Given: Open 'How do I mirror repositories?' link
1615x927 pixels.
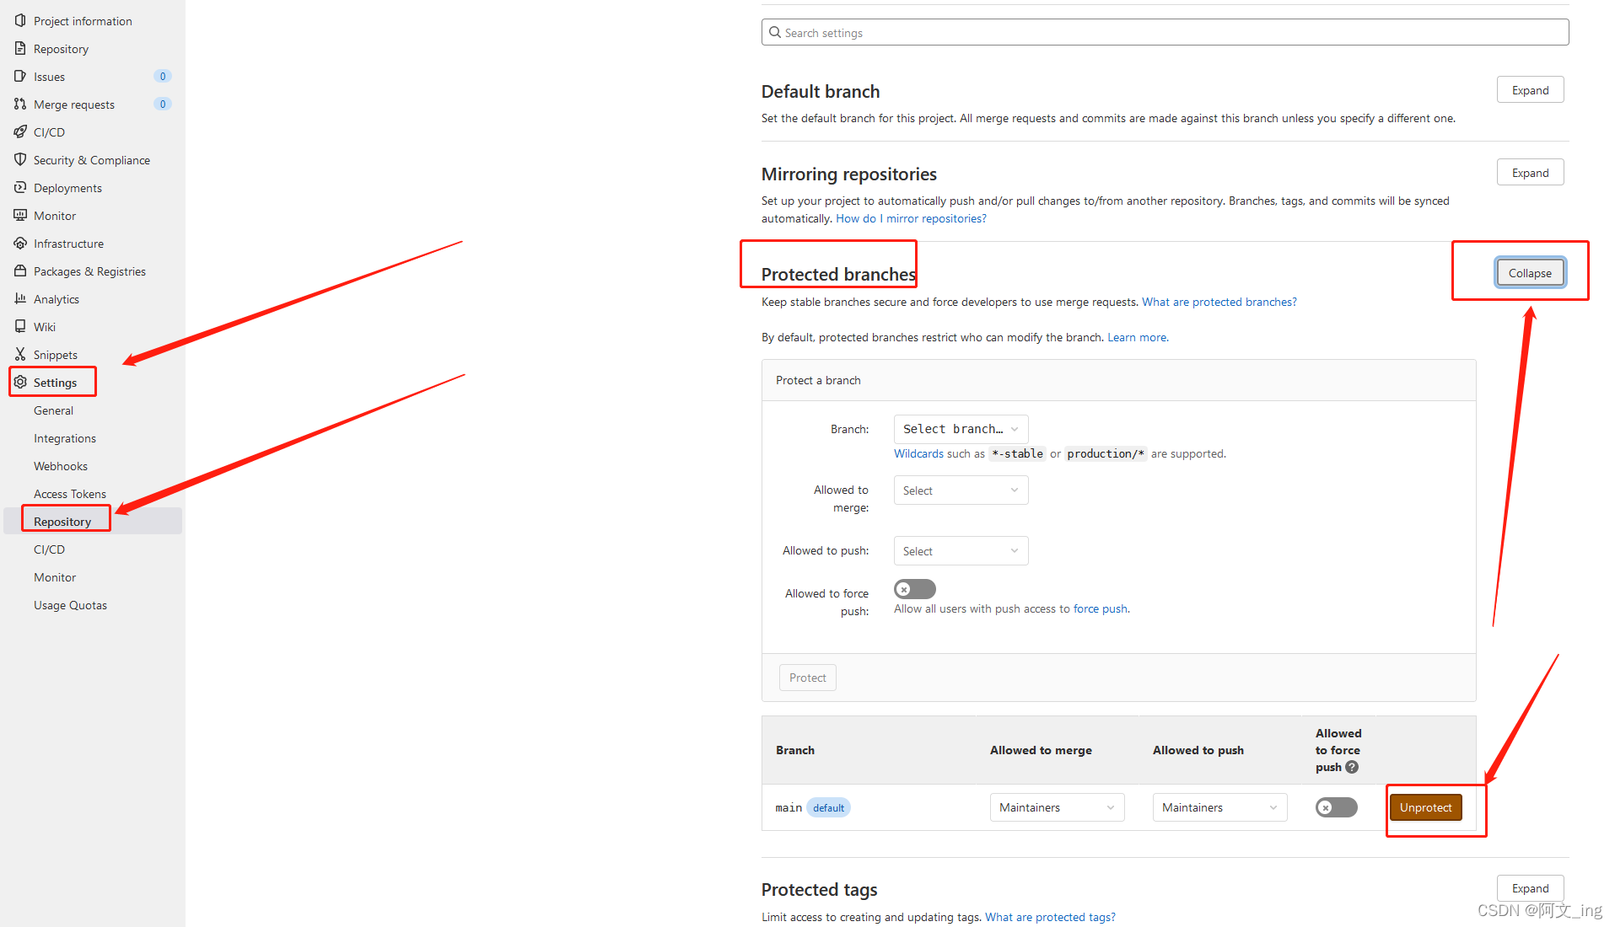Looking at the screenshot, I should (x=911, y=218).
